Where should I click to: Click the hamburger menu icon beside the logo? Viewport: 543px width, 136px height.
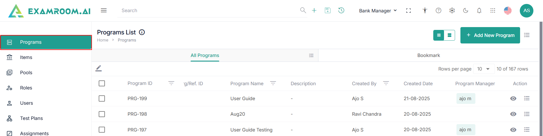(x=104, y=10)
